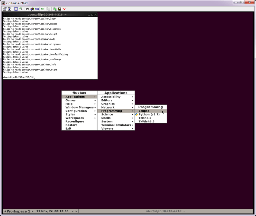
Task: Launch Eclipse from the Programming menu
Action: [x=144, y=111]
